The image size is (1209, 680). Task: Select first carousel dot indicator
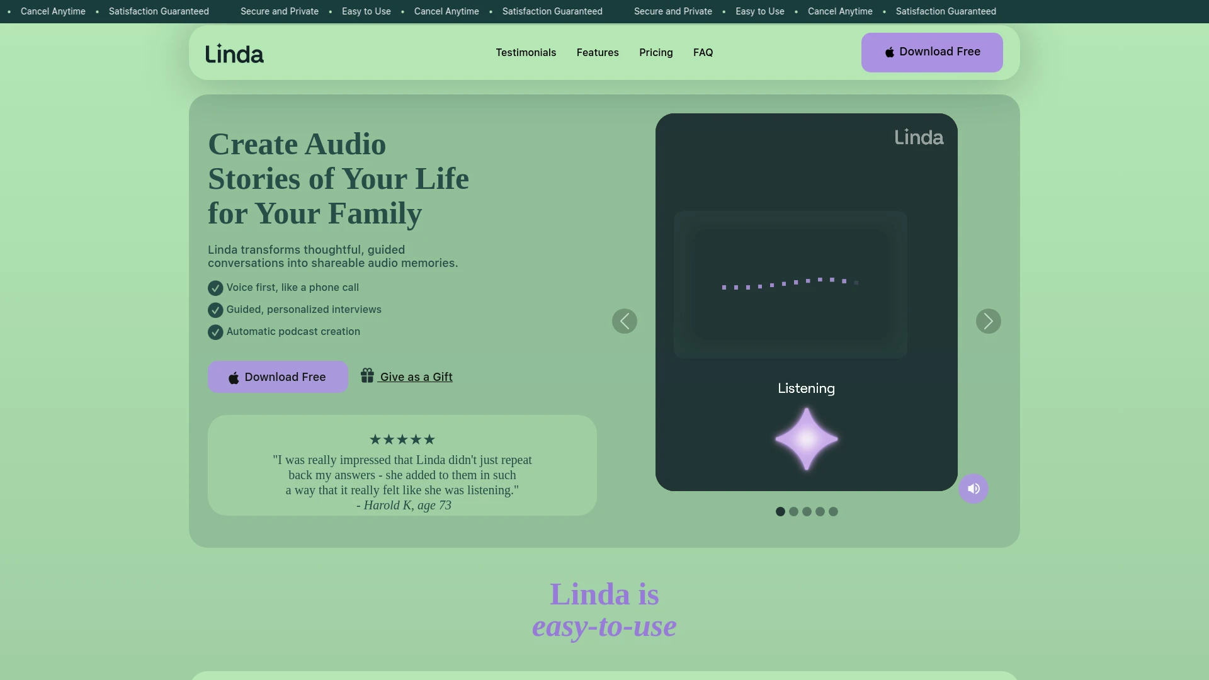780,512
